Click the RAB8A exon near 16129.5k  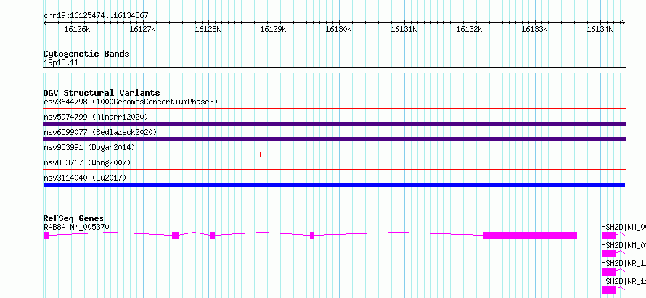(x=312, y=236)
